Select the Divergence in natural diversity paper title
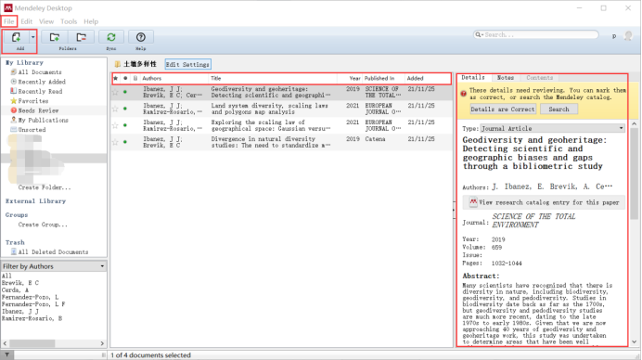 [270, 142]
